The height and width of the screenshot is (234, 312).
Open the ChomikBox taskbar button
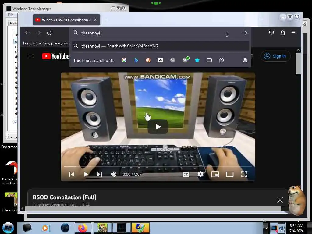coord(102,228)
